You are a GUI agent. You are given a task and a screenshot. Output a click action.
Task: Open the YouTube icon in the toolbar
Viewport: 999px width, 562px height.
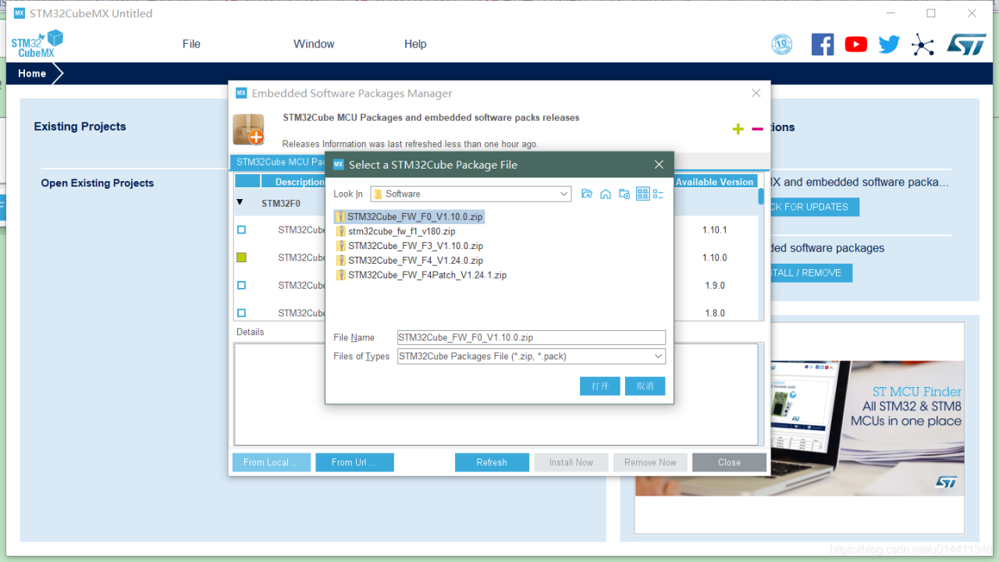point(856,44)
